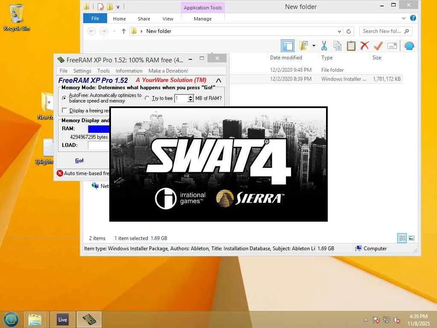Select the Try to free radio button
The width and height of the screenshot is (437, 328).
(147, 98)
